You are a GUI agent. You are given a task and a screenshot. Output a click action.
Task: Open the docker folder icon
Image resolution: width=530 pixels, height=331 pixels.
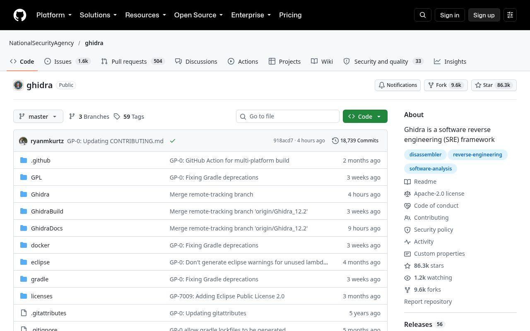coord(24,245)
